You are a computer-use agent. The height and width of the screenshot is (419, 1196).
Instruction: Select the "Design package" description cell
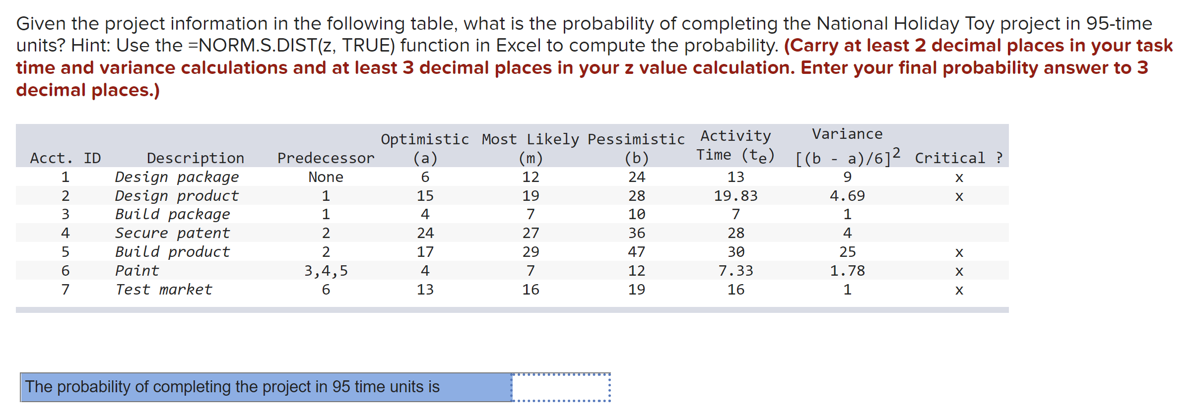coord(177,177)
